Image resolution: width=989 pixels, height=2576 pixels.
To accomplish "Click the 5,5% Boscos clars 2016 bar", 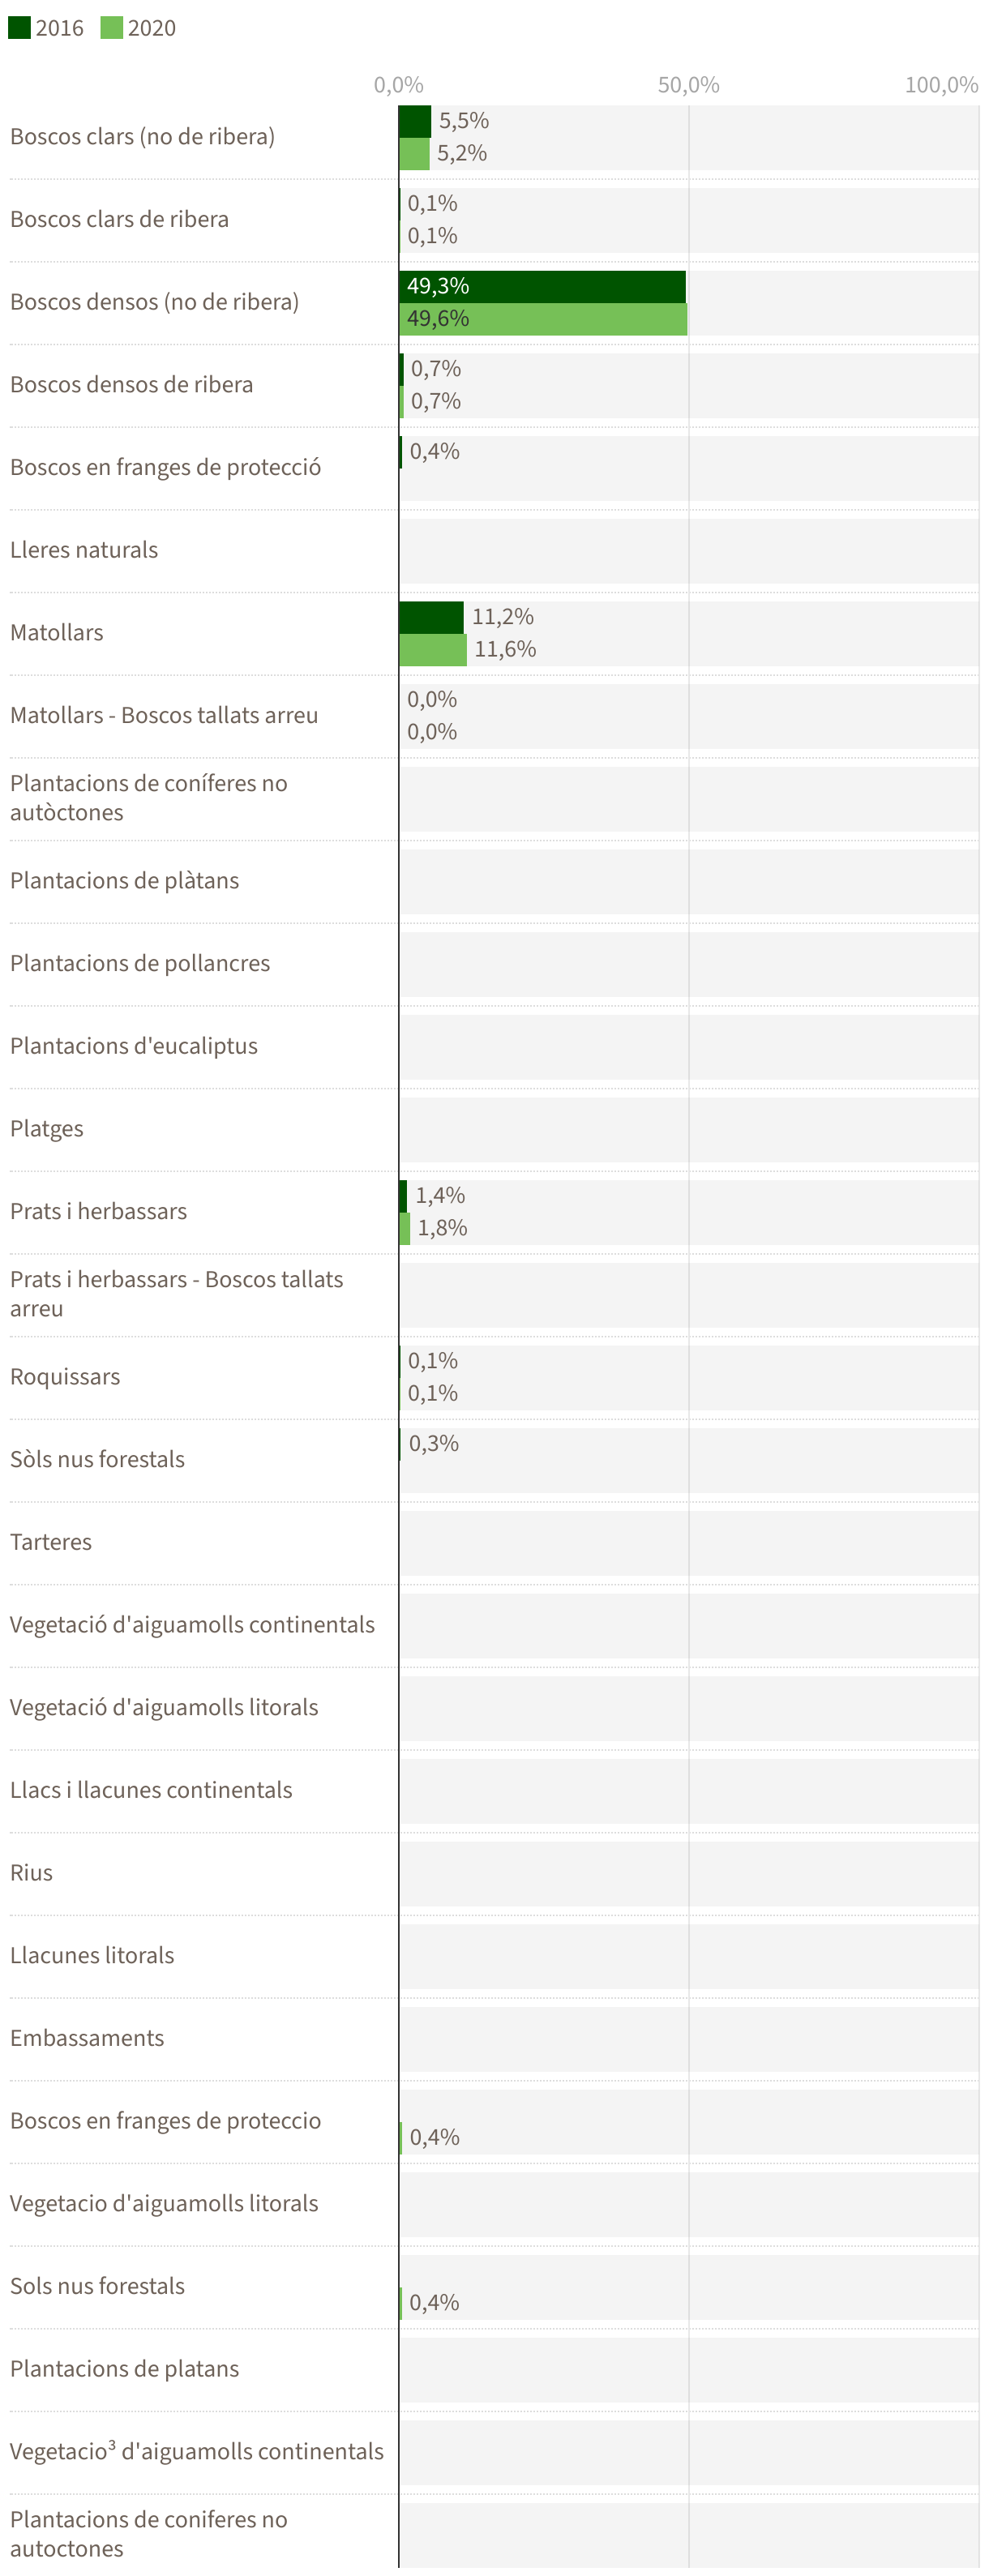I will coord(414,121).
